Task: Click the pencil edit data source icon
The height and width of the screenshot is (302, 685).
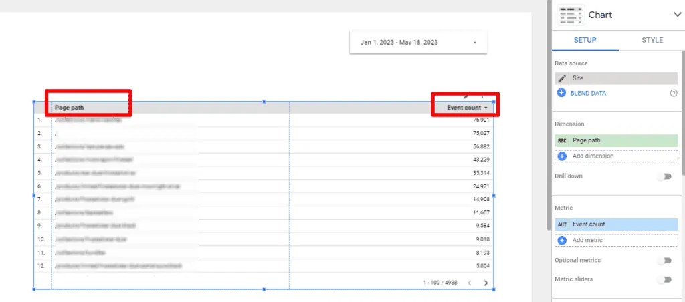Action: 562,78
